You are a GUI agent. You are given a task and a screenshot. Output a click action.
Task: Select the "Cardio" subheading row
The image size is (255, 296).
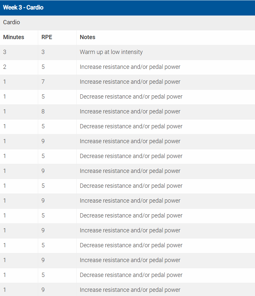pos(12,22)
